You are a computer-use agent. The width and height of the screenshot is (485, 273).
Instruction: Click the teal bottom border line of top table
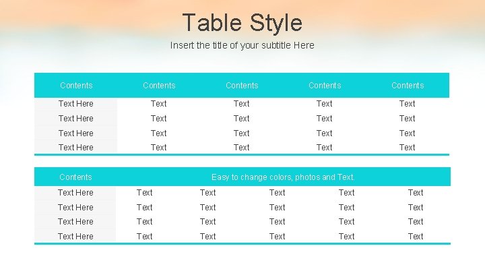coord(242,154)
